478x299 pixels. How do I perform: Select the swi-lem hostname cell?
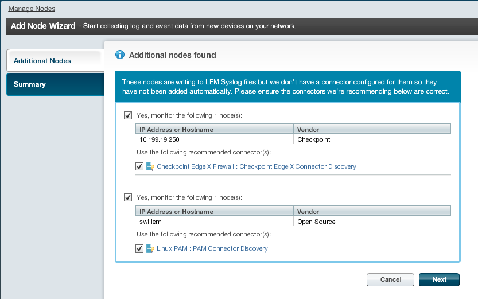click(x=214, y=222)
